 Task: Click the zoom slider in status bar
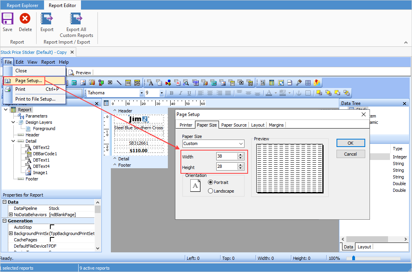tap(354, 258)
